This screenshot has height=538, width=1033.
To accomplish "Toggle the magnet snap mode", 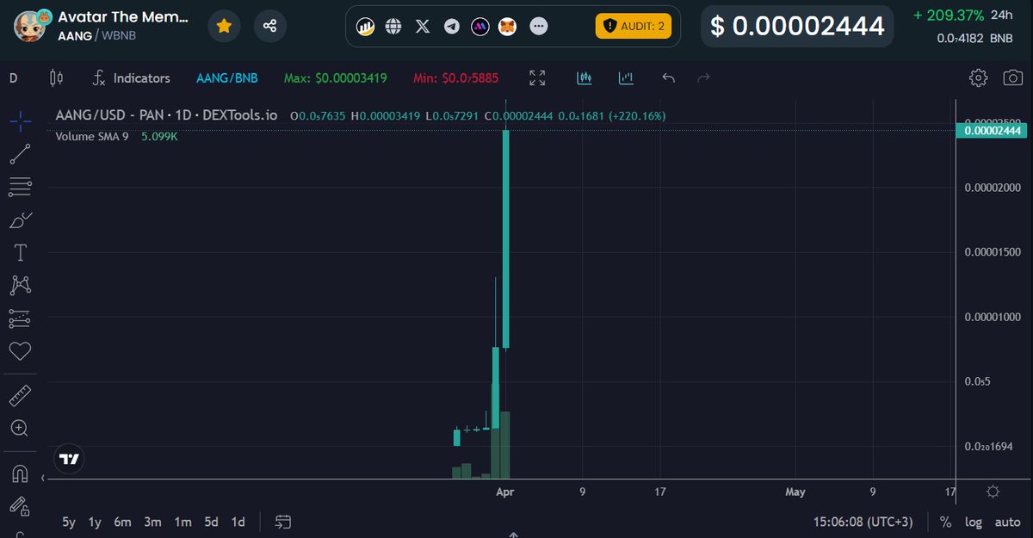I will [20, 473].
